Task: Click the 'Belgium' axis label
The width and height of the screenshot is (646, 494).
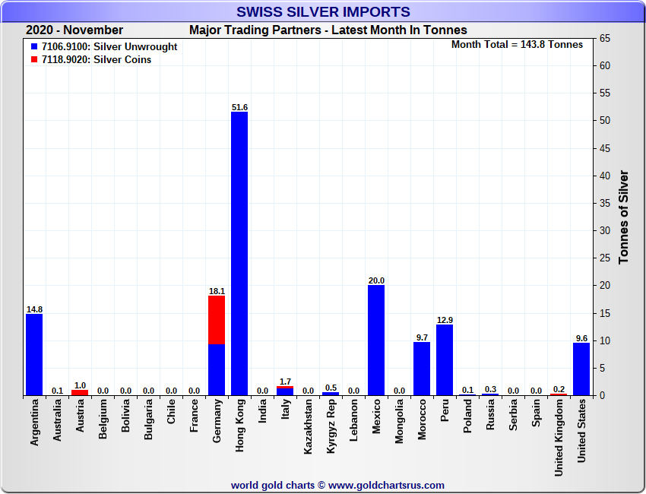Action: 103,419
